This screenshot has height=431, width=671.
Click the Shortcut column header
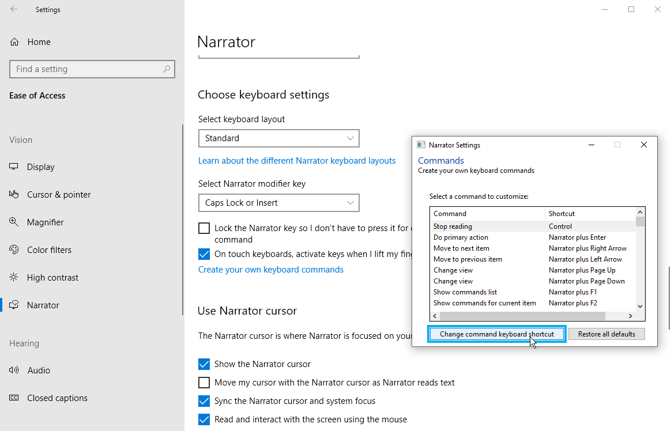pyautogui.click(x=590, y=214)
